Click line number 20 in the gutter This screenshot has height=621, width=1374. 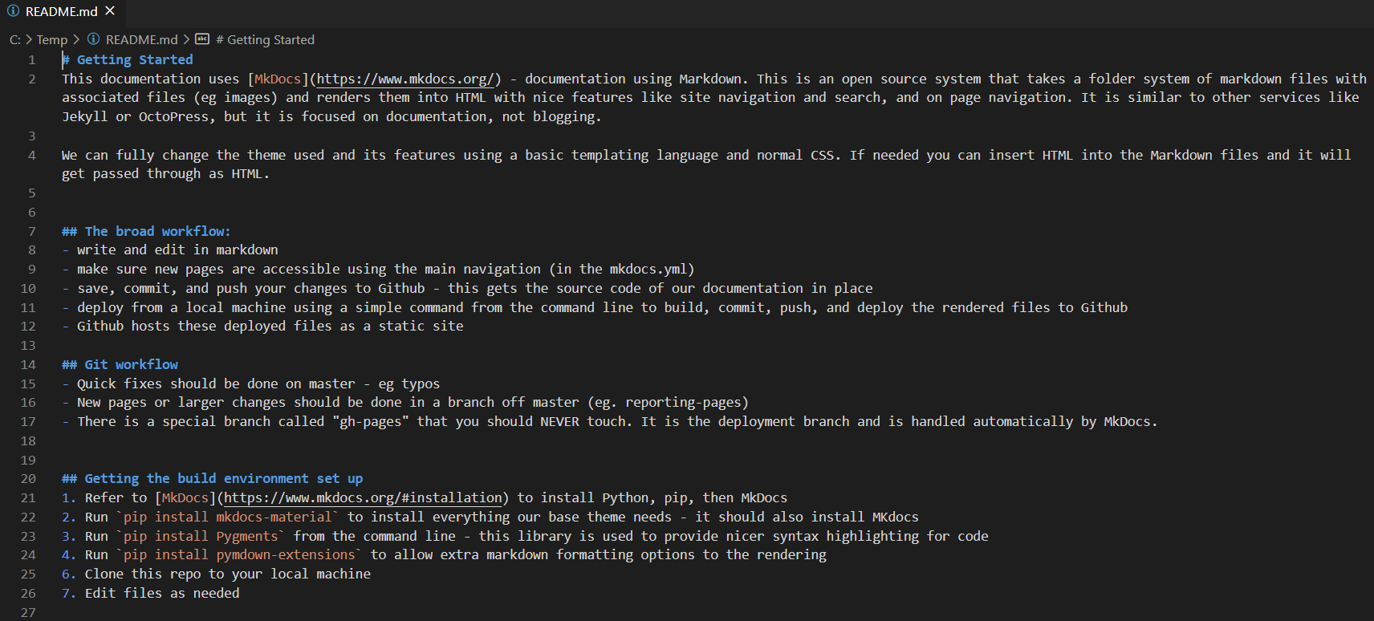28,478
